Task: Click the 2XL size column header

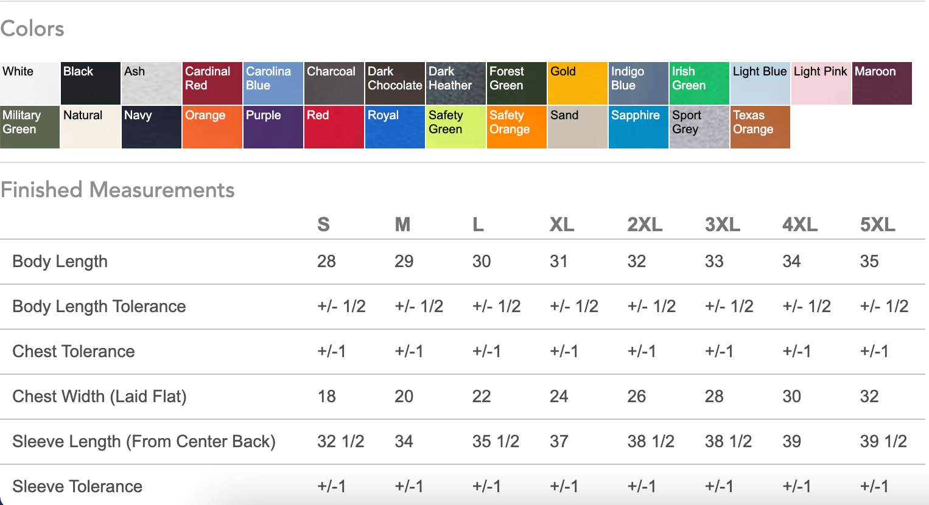Action: click(x=645, y=225)
